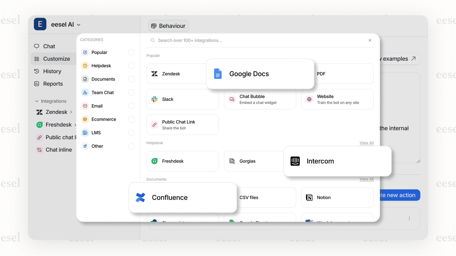Collapse the Integrations section in sidebar
This screenshot has width=456, height=256.
(x=37, y=101)
